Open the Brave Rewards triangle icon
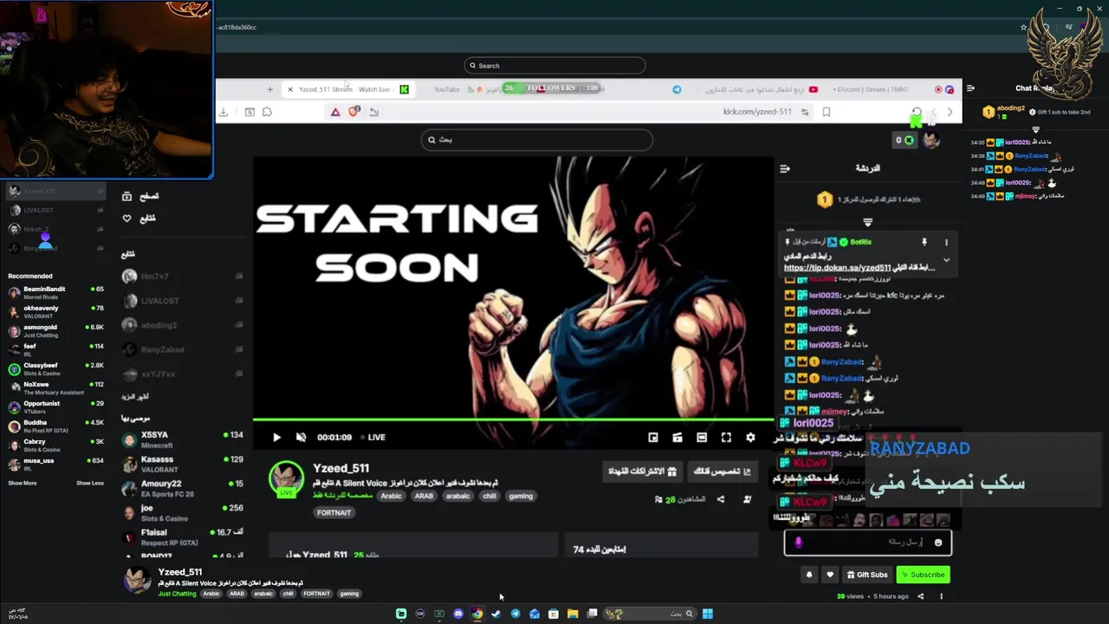Viewport: 1109px width, 624px height. pyautogui.click(x=335, y=112)
